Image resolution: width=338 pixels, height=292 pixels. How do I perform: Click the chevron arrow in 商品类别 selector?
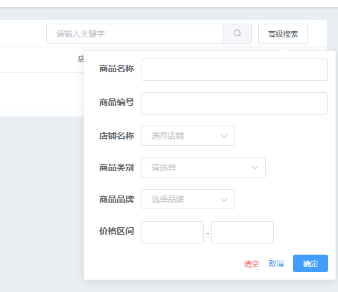point(255,167)
